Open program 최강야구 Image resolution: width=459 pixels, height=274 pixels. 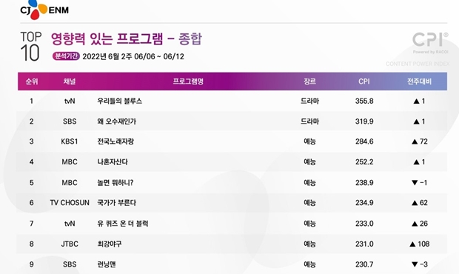pos(110,244)
